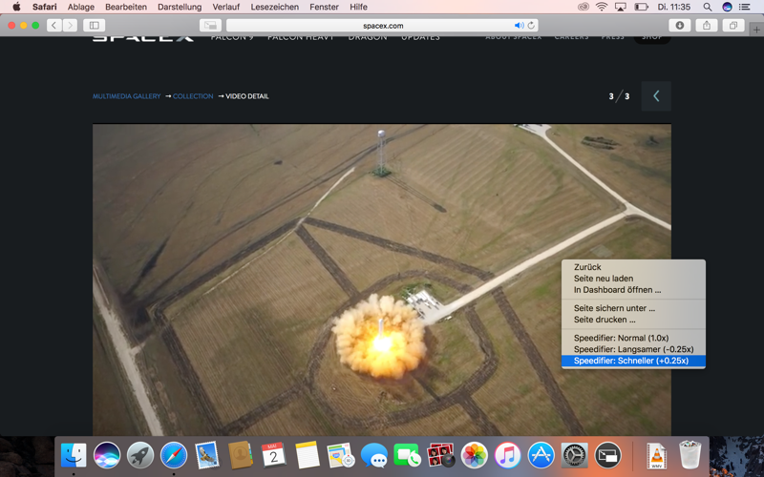Open the Bearbeiten menu
This screenshot has height=477, width=764.
pos(126,7)
